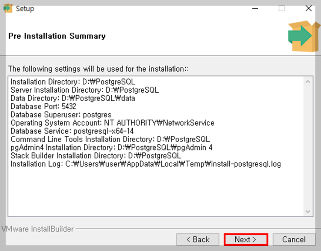Click the disabled maximize button
Viewport: 321px width, 251px height.
coord(282,8)
